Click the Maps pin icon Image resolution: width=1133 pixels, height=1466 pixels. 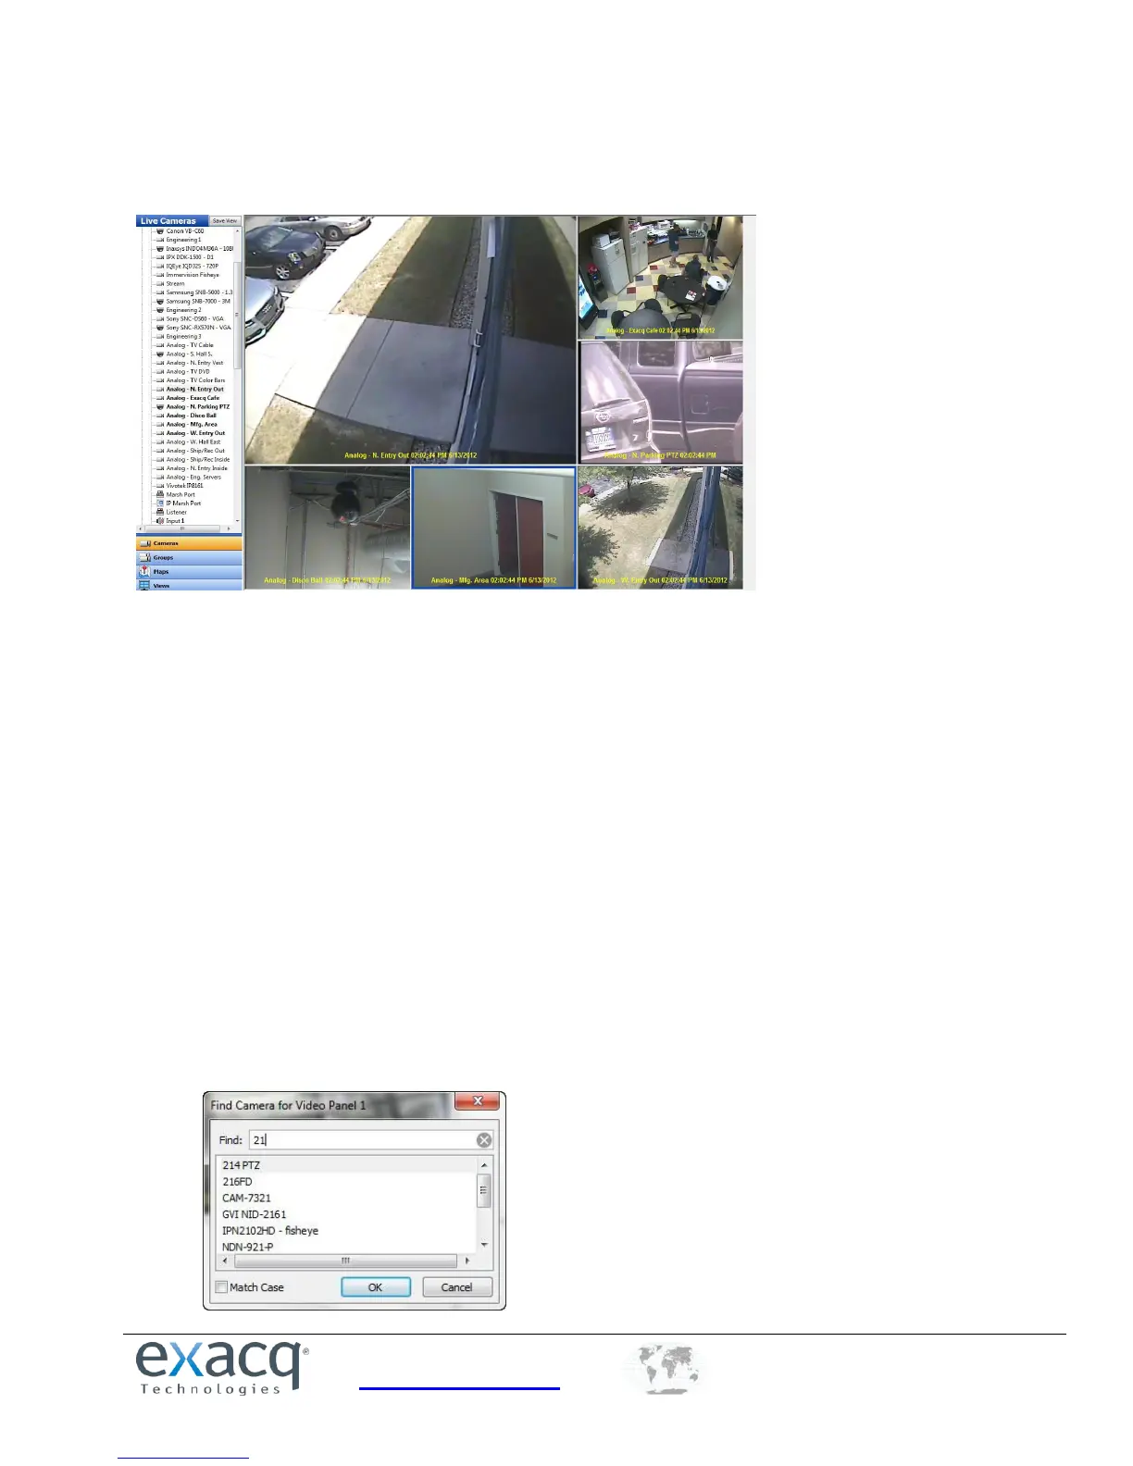pos(145,571)
